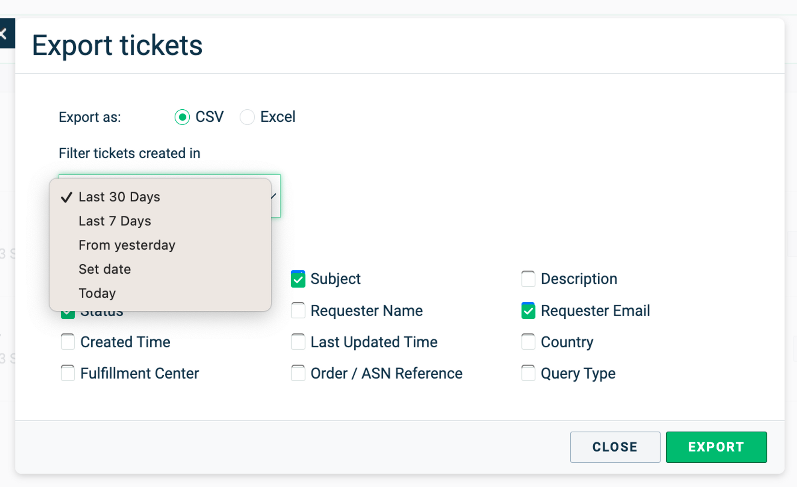This screenshot has width=797, height=487.
Task: Select the Excel export format radio
Action: [247, 117]
